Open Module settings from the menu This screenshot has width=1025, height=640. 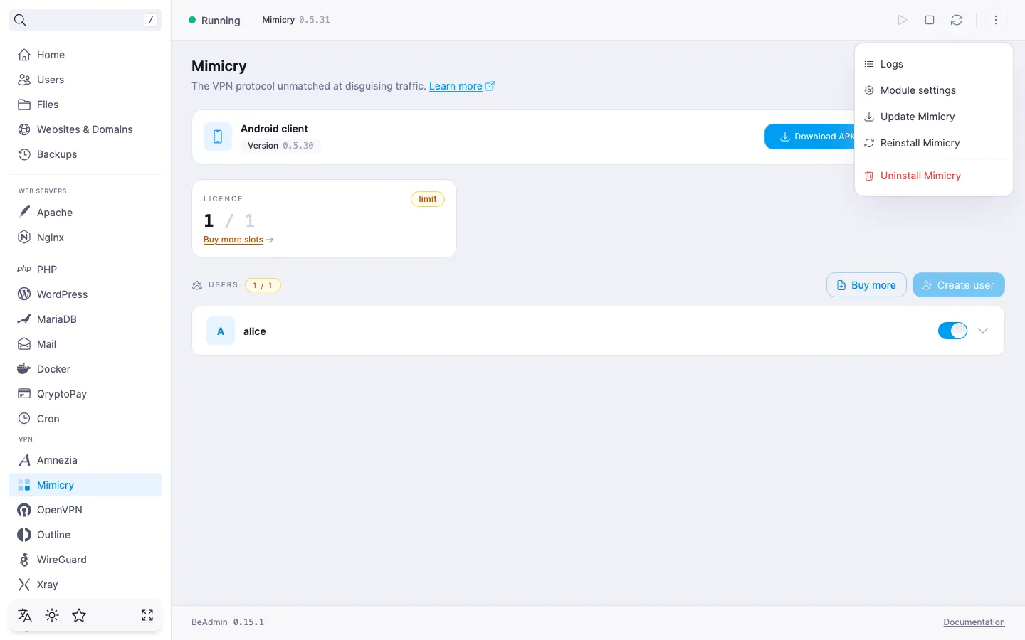(x=934, y=90)
